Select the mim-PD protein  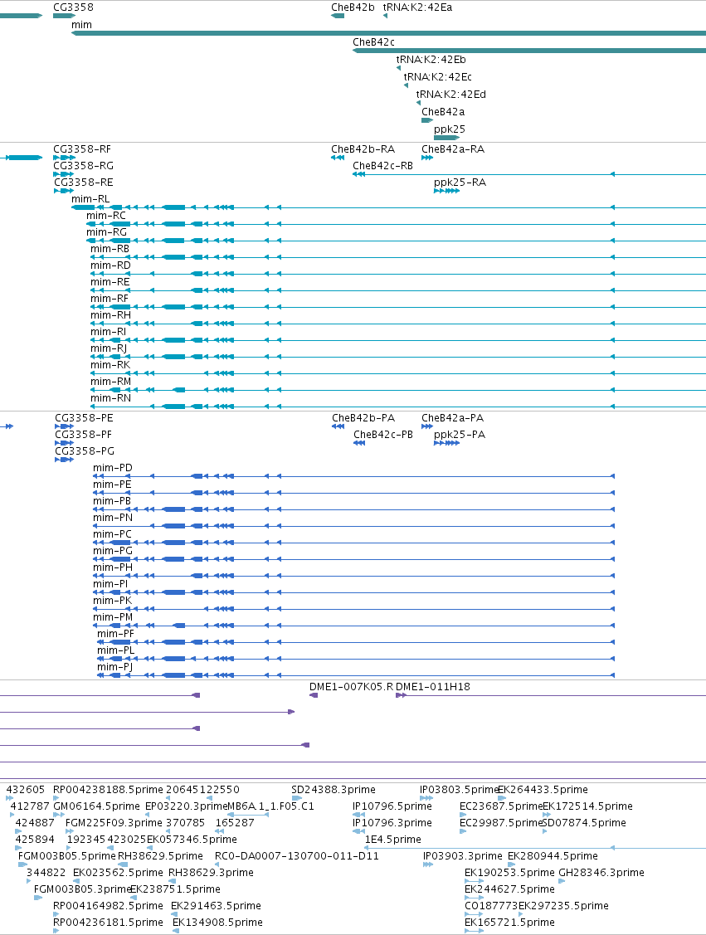(x=113, y=468)
